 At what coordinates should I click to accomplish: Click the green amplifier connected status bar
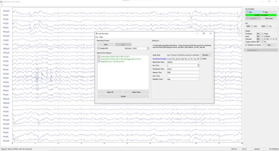pos(261,15)
